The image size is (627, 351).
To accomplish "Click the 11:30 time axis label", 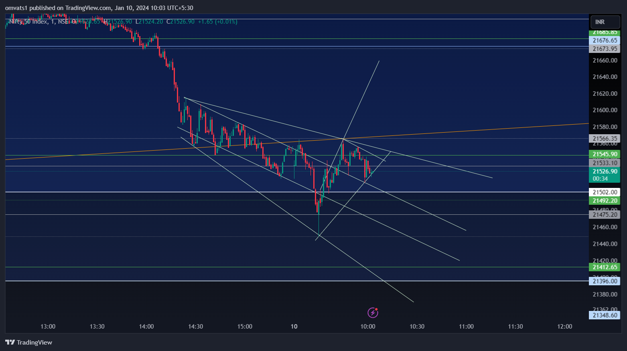I will tap(515, 327).
